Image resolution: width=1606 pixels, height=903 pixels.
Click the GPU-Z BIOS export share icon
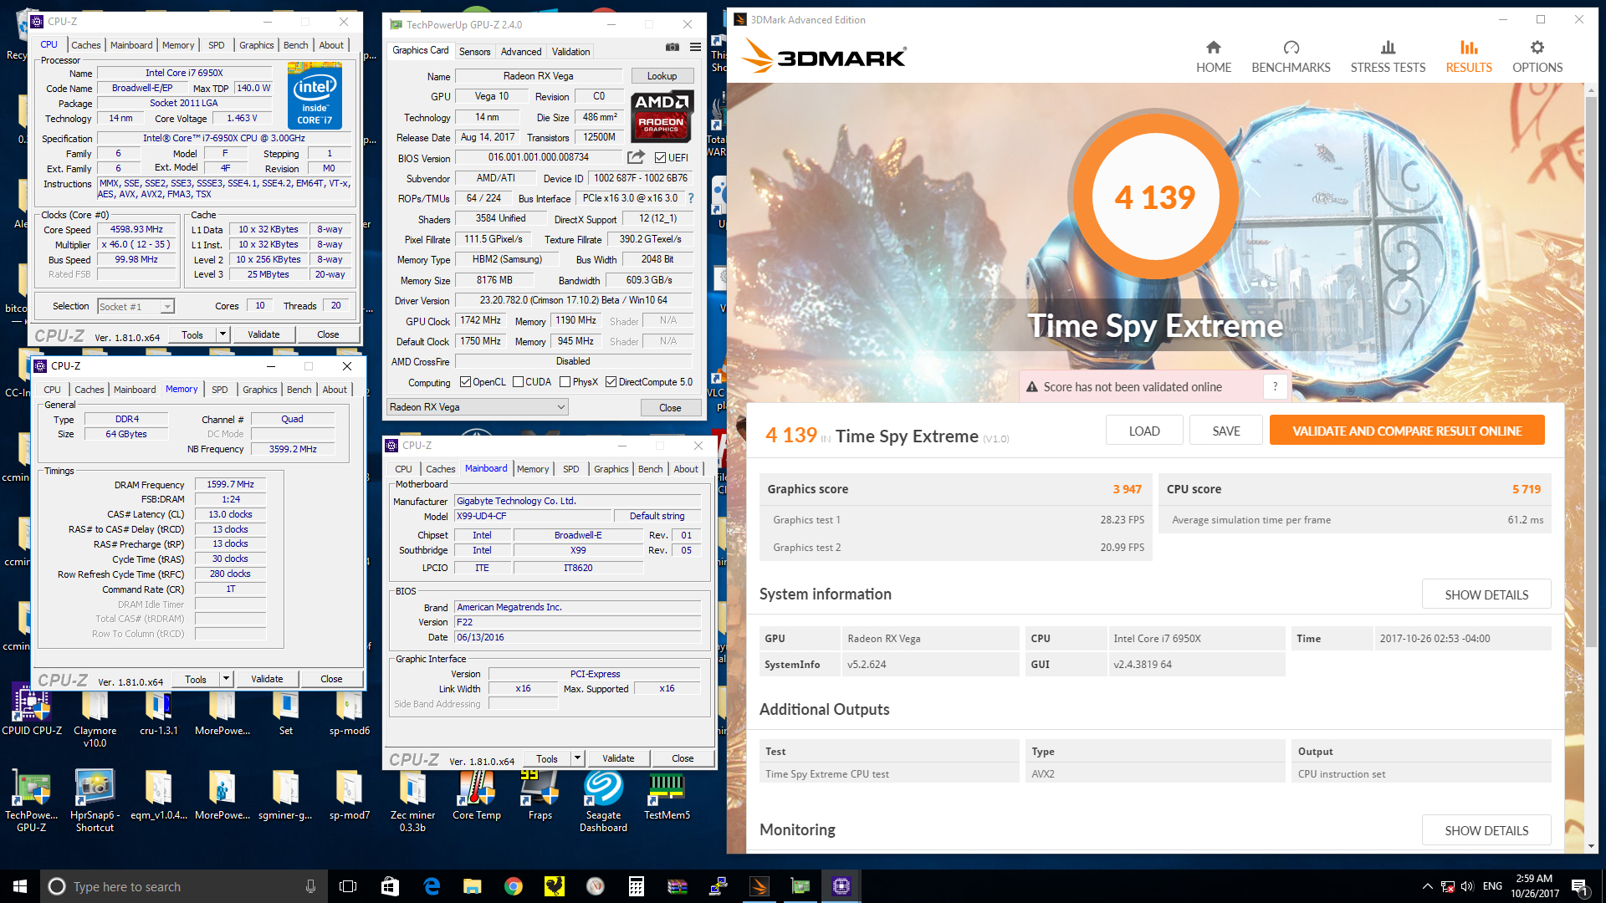[x=636, y=157]
